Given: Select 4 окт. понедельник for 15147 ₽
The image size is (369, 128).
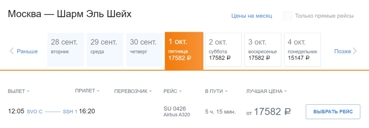Looking at the screenshot, I should [x=302, y=50].
